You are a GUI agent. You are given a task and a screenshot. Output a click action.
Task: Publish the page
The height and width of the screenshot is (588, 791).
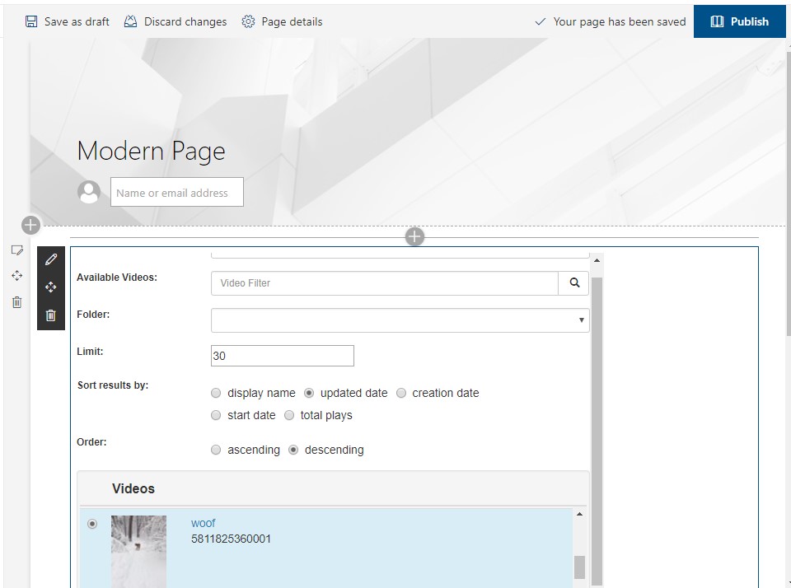739,21
